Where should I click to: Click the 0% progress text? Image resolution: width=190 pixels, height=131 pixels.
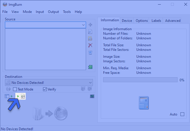(x=182, y=80)
